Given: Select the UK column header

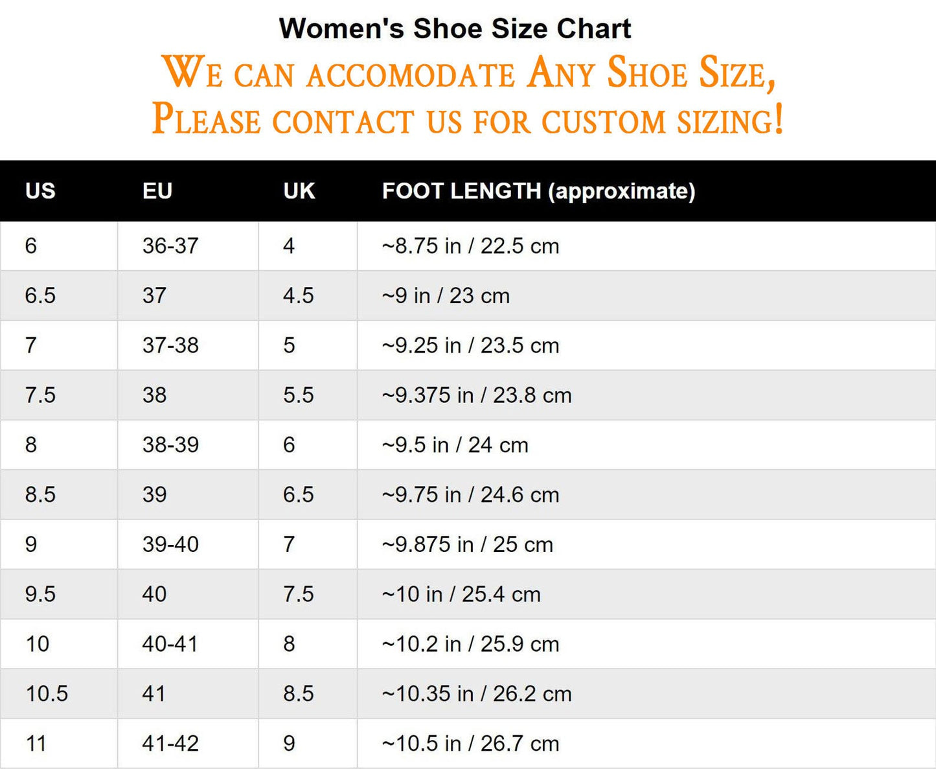Looking at the screenshot, I should click(299, 191).
